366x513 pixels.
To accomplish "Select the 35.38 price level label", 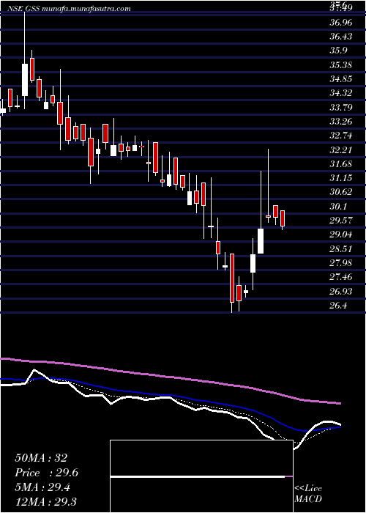I will 341,65.
